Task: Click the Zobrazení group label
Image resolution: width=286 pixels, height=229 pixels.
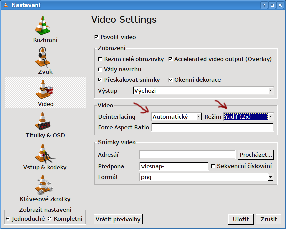Action: tap(112, 48)
